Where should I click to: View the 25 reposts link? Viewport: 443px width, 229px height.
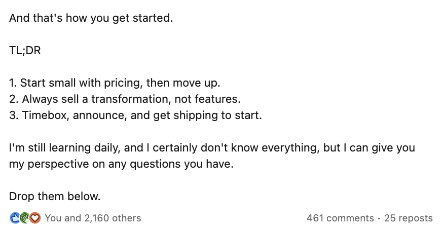tap(409, 218)
